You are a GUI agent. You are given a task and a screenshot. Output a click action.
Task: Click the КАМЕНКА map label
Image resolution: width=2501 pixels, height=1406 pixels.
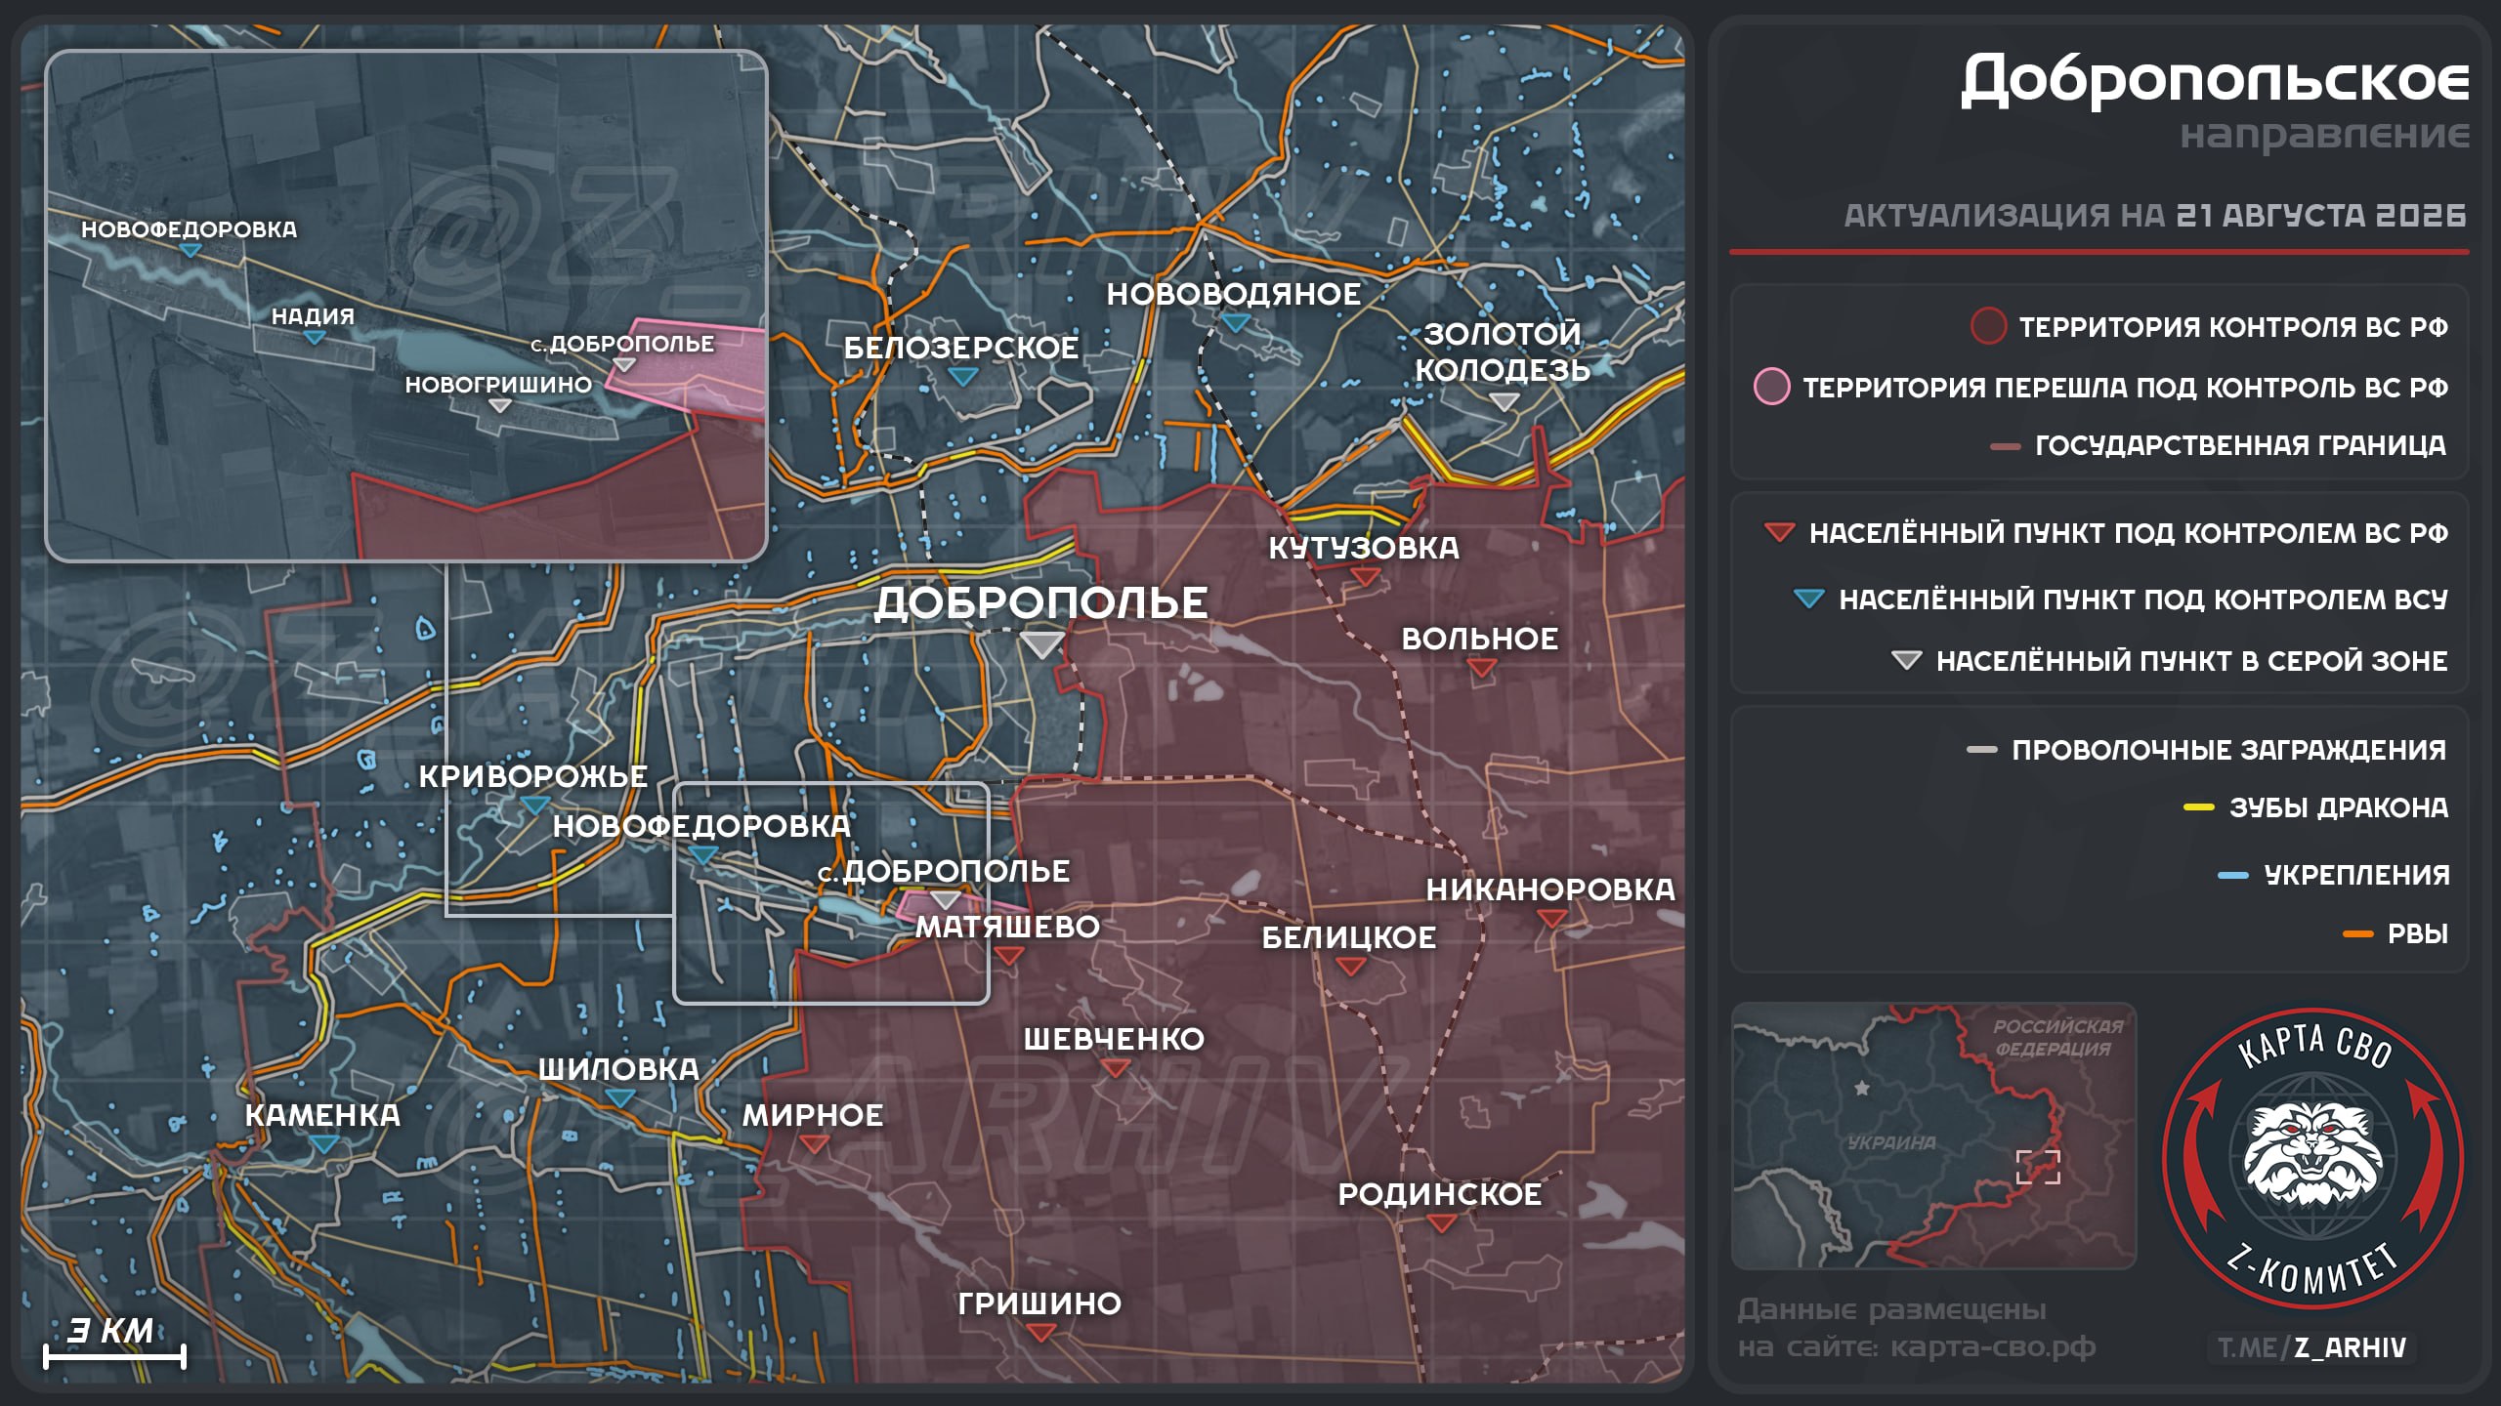[322, 1115]
